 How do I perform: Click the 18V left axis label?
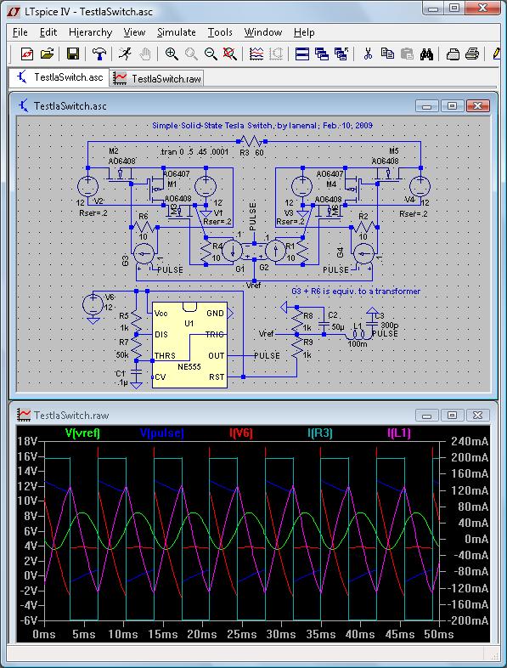pyautogui.click(x=27, y=441)
